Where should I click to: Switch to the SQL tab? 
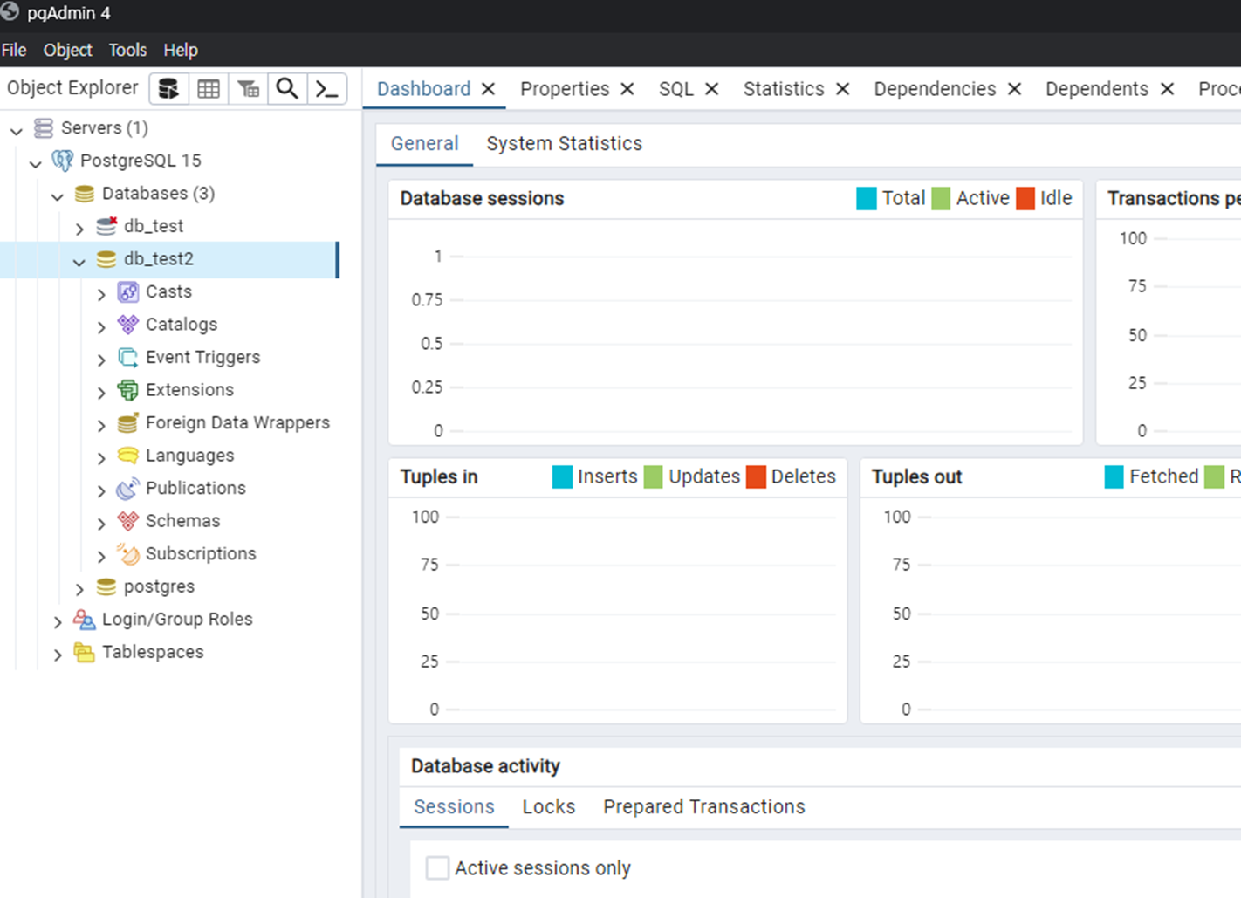coord(676,89)
